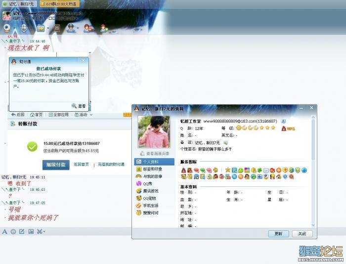The image size is (346, 264).
Task: Click the message text 我就草你个死妈了
Action: click(33, 218)
